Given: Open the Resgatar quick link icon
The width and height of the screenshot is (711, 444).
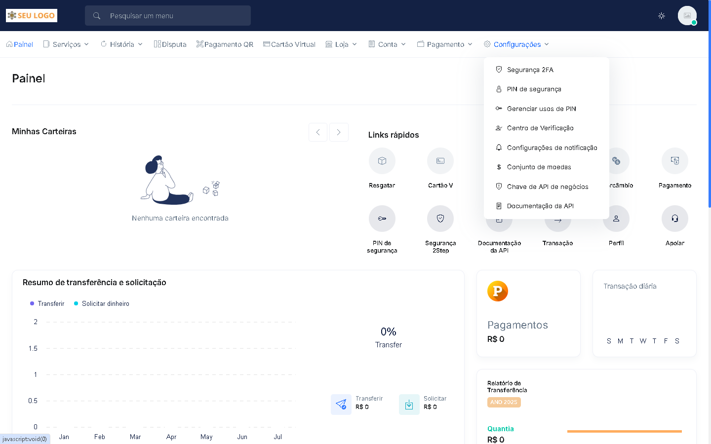Looking at the screenshot, I should 382,161.
